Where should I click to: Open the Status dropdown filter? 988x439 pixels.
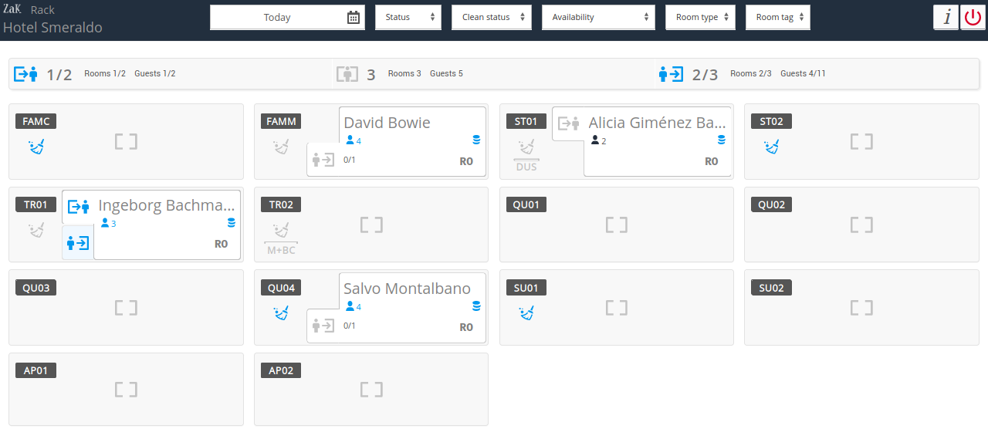[x=408, y=17]
